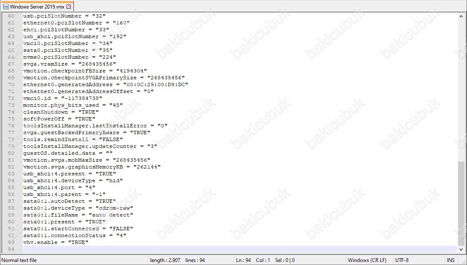Select the Windows Server 2019.vmx tab
The width and height of the screenshot is (467, 265).
(37, 6)
